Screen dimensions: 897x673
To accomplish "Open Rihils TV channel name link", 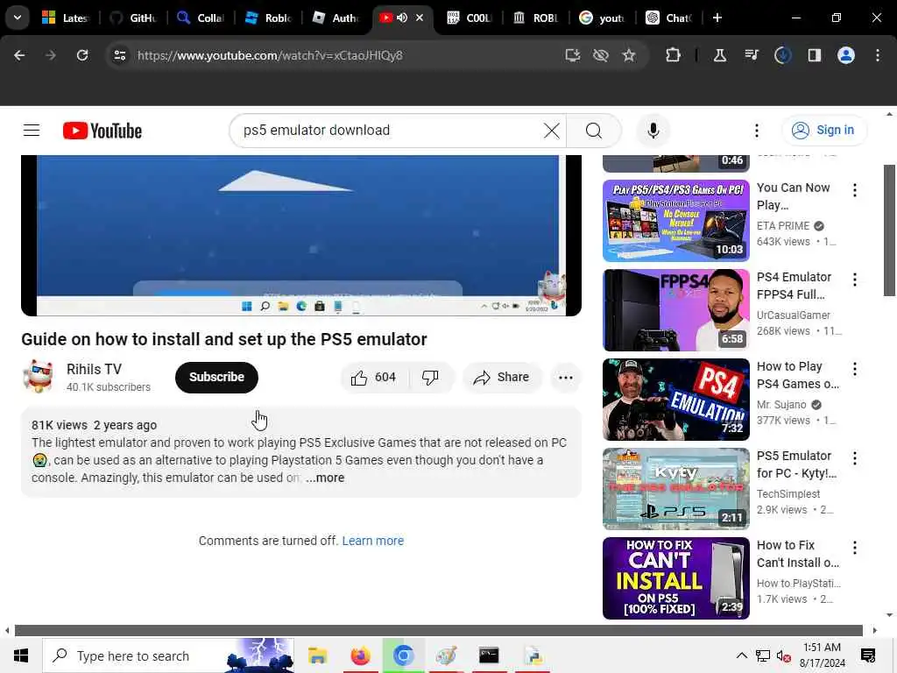I will 94,369.
